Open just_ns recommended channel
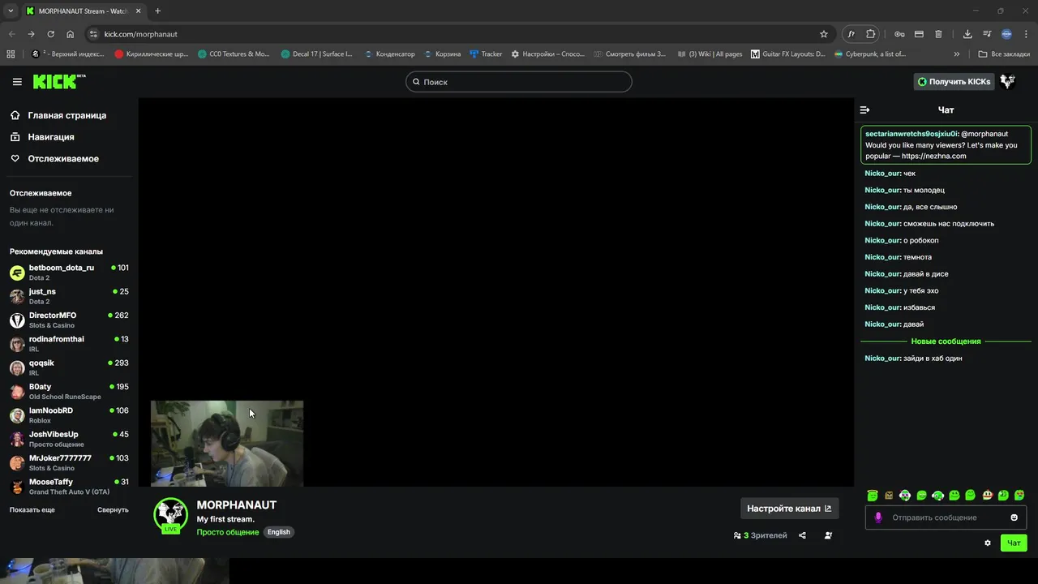The width and height of the screenshot is (1038, 584). tap(69, 296)
